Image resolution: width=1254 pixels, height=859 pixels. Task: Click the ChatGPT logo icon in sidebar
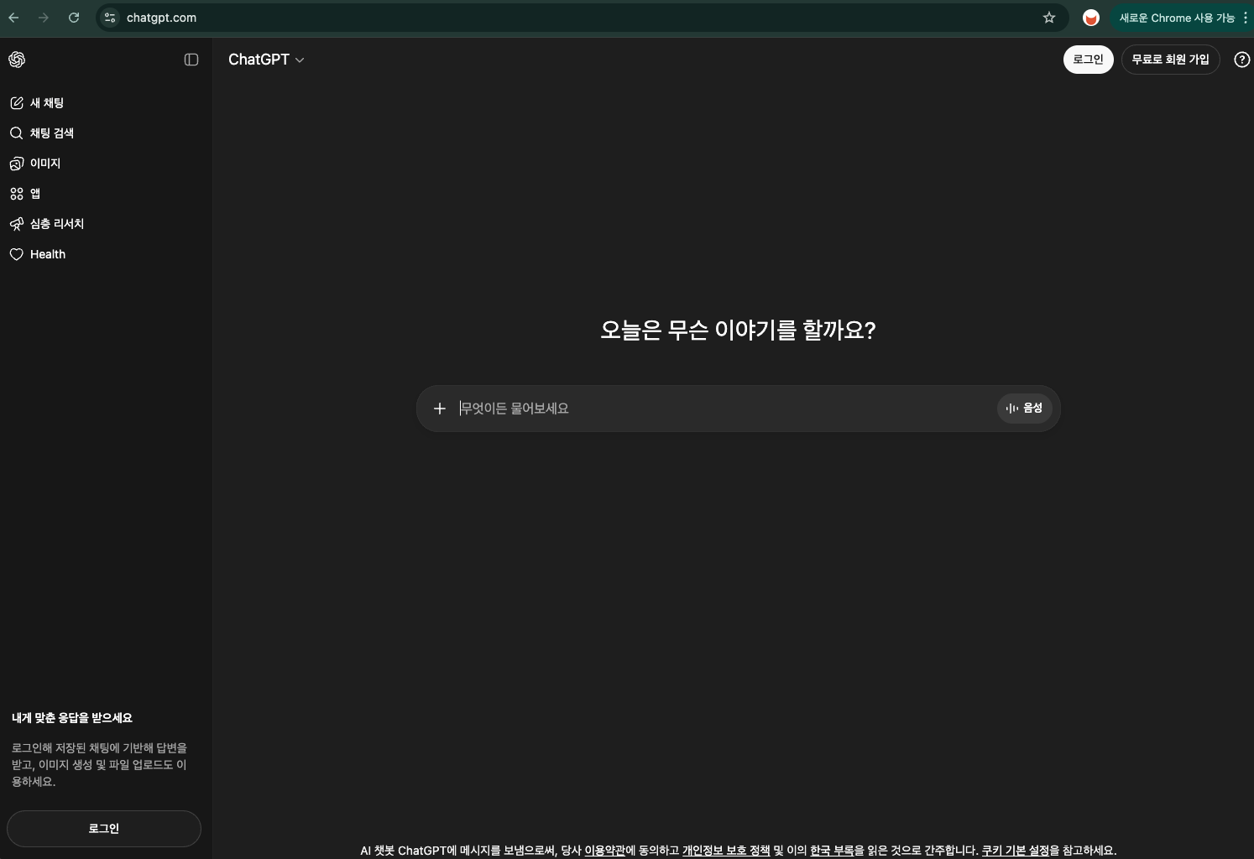click(x=17, y=60)
